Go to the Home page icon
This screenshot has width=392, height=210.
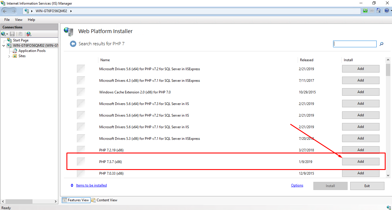coord(379,11)
